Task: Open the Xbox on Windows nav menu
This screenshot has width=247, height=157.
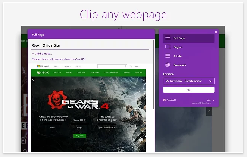Action: [112, 73]
